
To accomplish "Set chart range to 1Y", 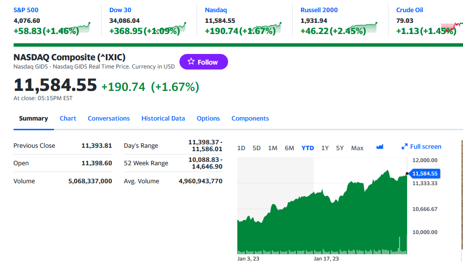I will coord(325,148).
